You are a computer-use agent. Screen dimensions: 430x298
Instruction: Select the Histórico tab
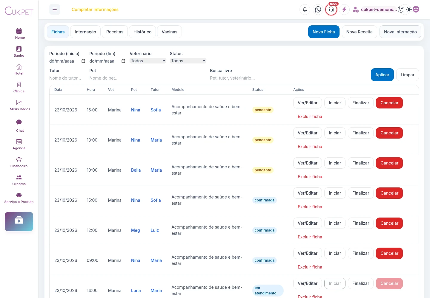(x=142, y=32)
